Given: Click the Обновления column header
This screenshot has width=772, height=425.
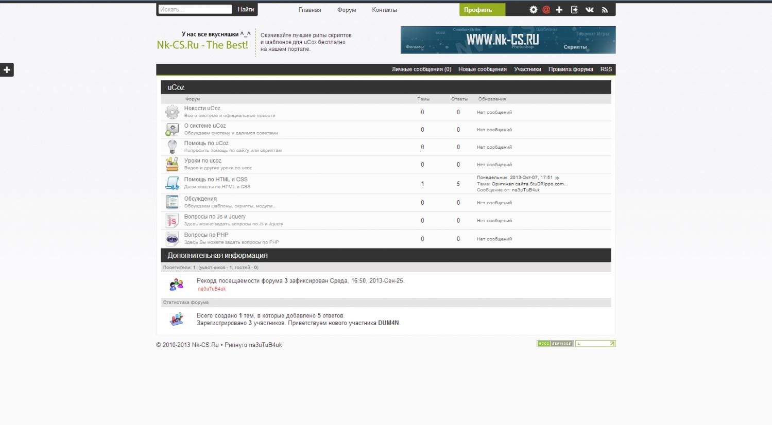Looking at the screenshot, I should click(x=492, y=99).
